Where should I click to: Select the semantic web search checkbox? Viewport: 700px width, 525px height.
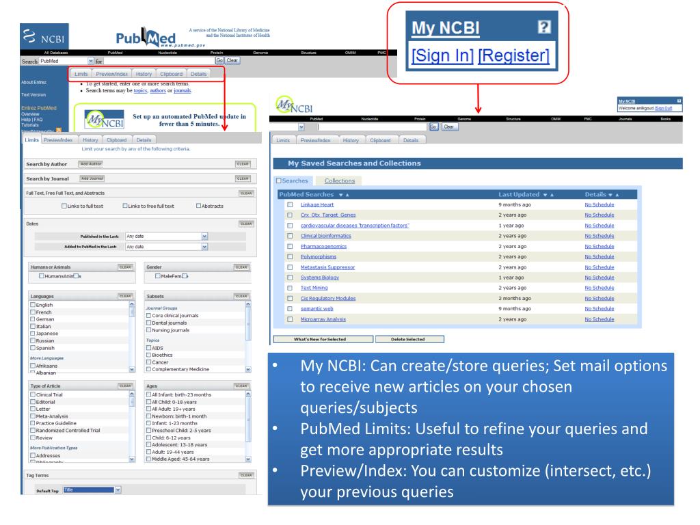pyautogui.click(x=290, y=308)
